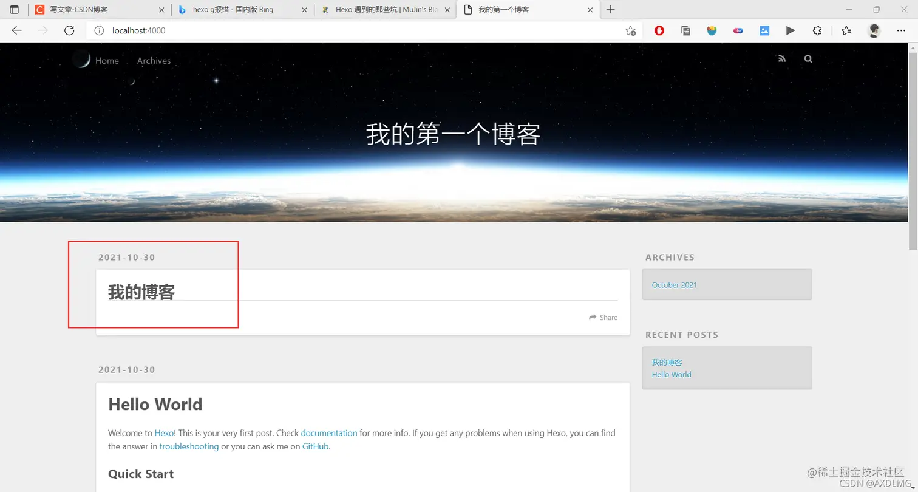Image resolution: width=918 pixels, height=492 pixels.
Task: Open the RSS feed icon in blog header
Action: (782, 59)
